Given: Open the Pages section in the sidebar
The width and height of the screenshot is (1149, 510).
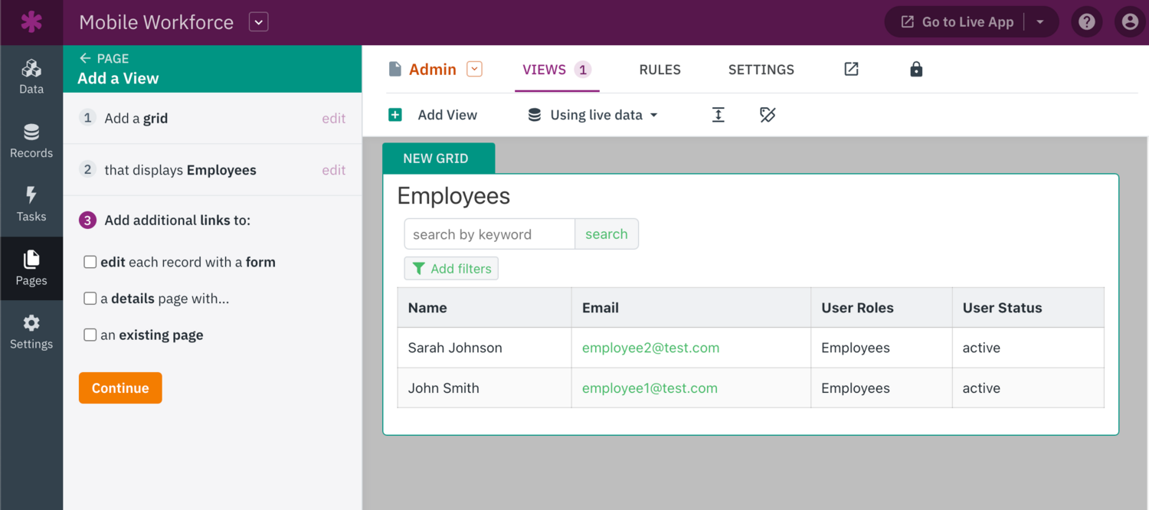Looking at the screenshot, I should 31,268.
